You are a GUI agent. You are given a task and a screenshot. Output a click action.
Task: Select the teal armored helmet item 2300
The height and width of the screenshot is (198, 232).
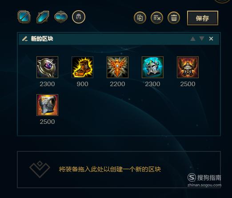(152, 67)
